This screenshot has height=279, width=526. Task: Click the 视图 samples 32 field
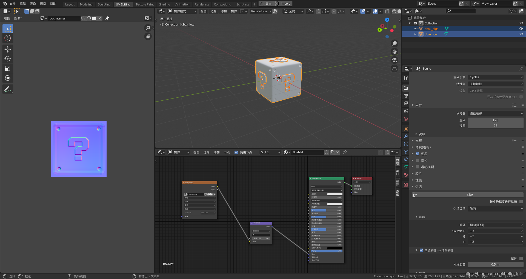(496, 125)
